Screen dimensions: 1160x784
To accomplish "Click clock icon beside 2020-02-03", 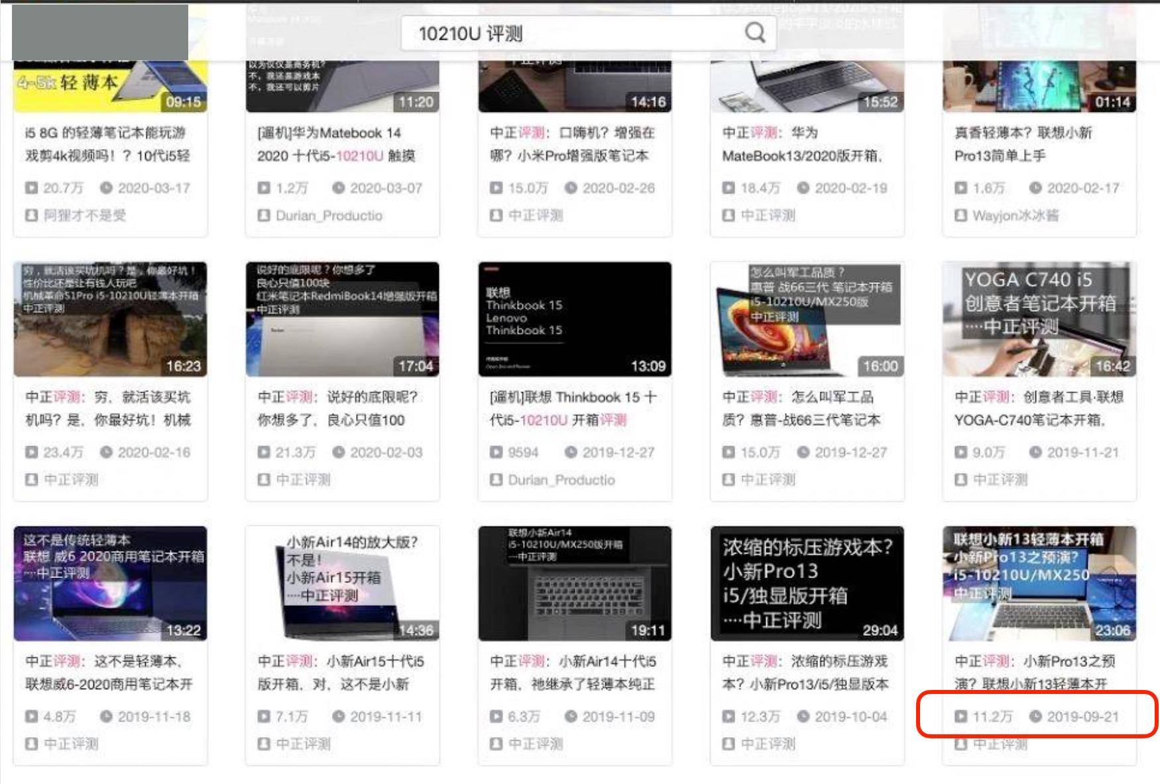I will pos(338,452).
